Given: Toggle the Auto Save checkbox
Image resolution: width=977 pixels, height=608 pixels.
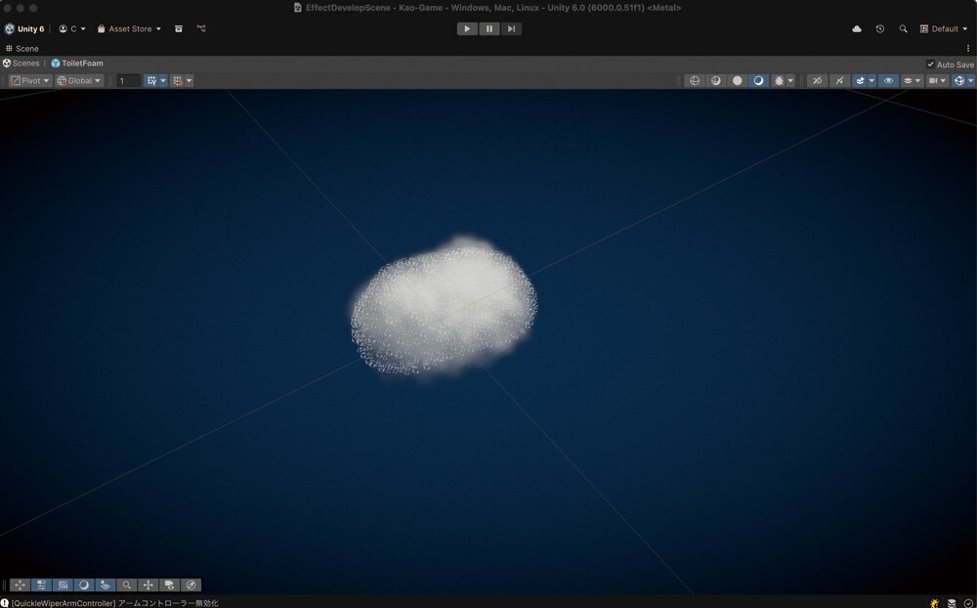Looking at the screenshot, I should pos(930,65).
